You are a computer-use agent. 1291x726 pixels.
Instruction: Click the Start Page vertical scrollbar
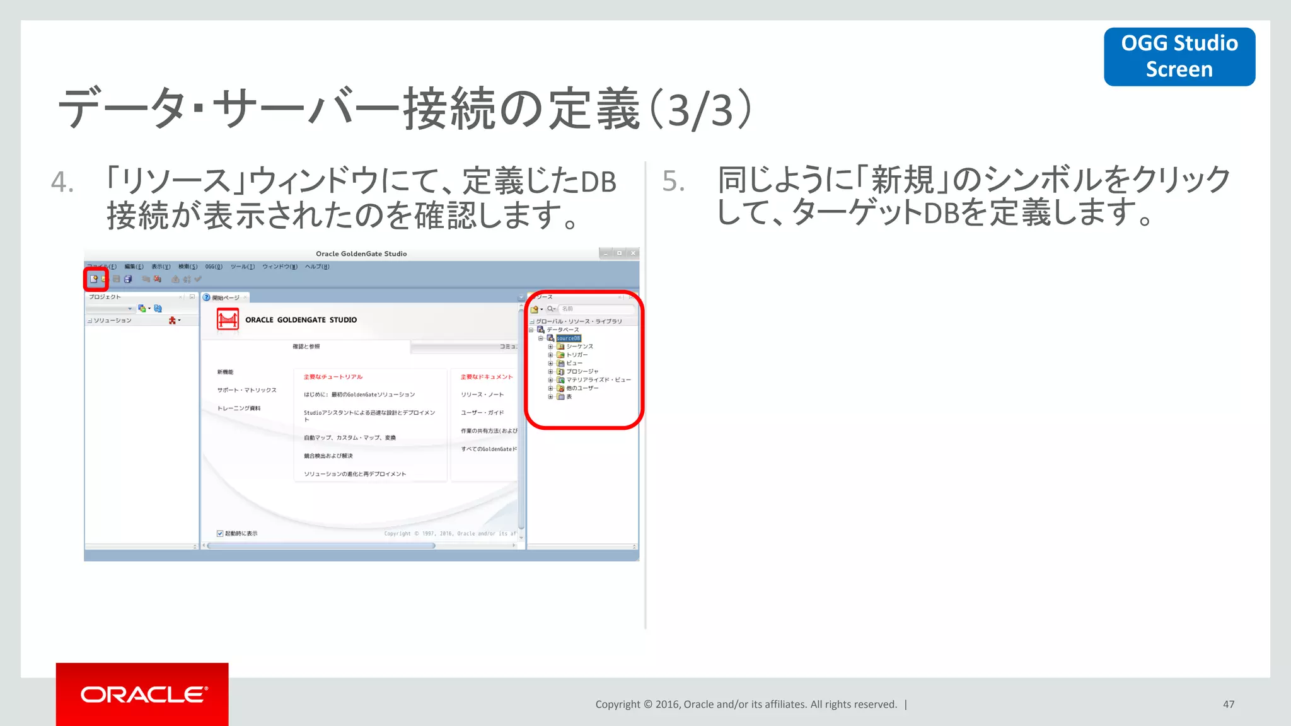521,418
